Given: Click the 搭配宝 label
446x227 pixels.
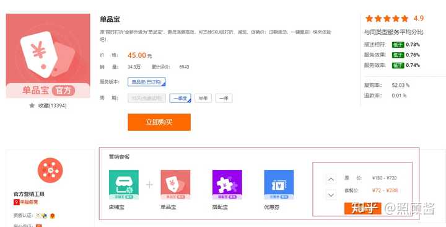Looking at the screenshot, I should coord(220,207).
